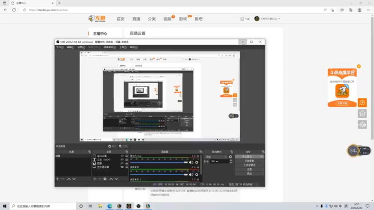Open the 场景集合 menu in OBS
Image resolution: width=374 pixels, height=210 pixels.
pos(110,47)
